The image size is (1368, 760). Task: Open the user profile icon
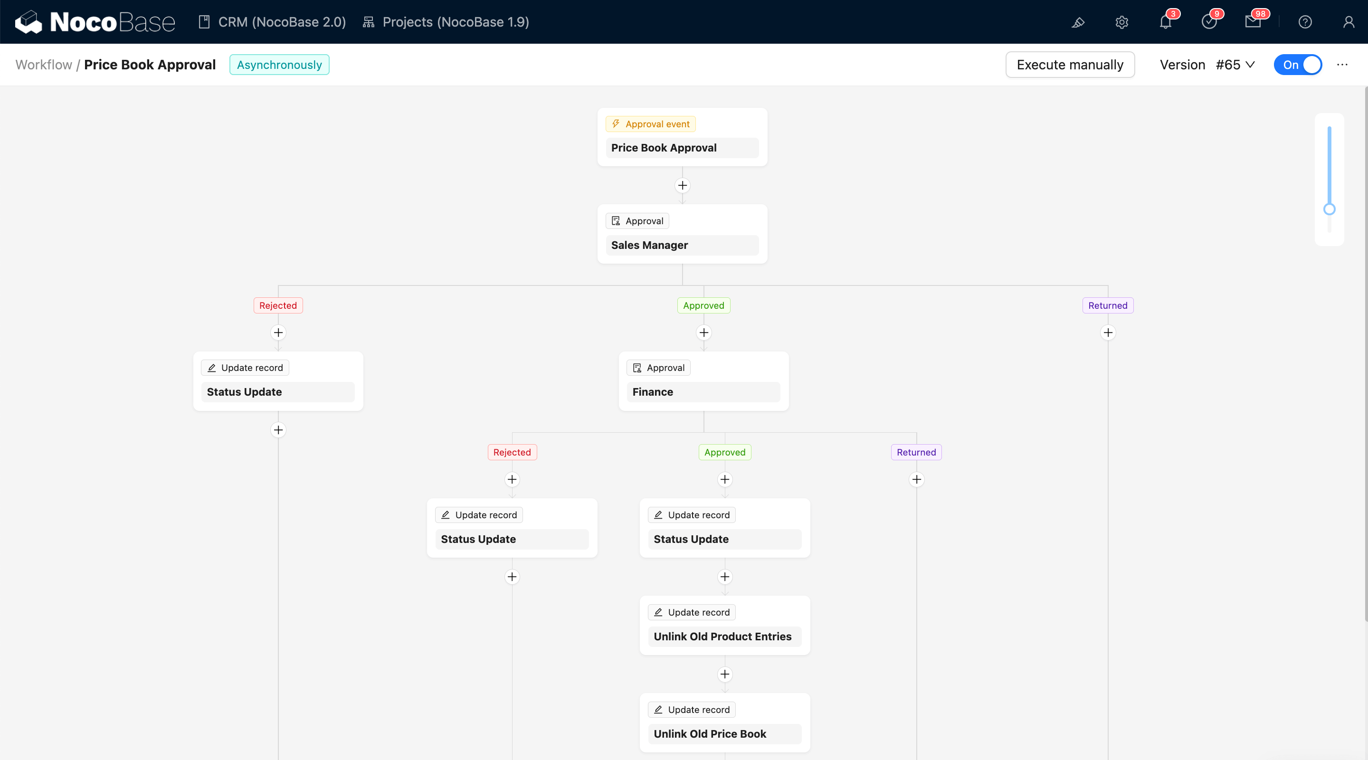[x=1349, y=22]
